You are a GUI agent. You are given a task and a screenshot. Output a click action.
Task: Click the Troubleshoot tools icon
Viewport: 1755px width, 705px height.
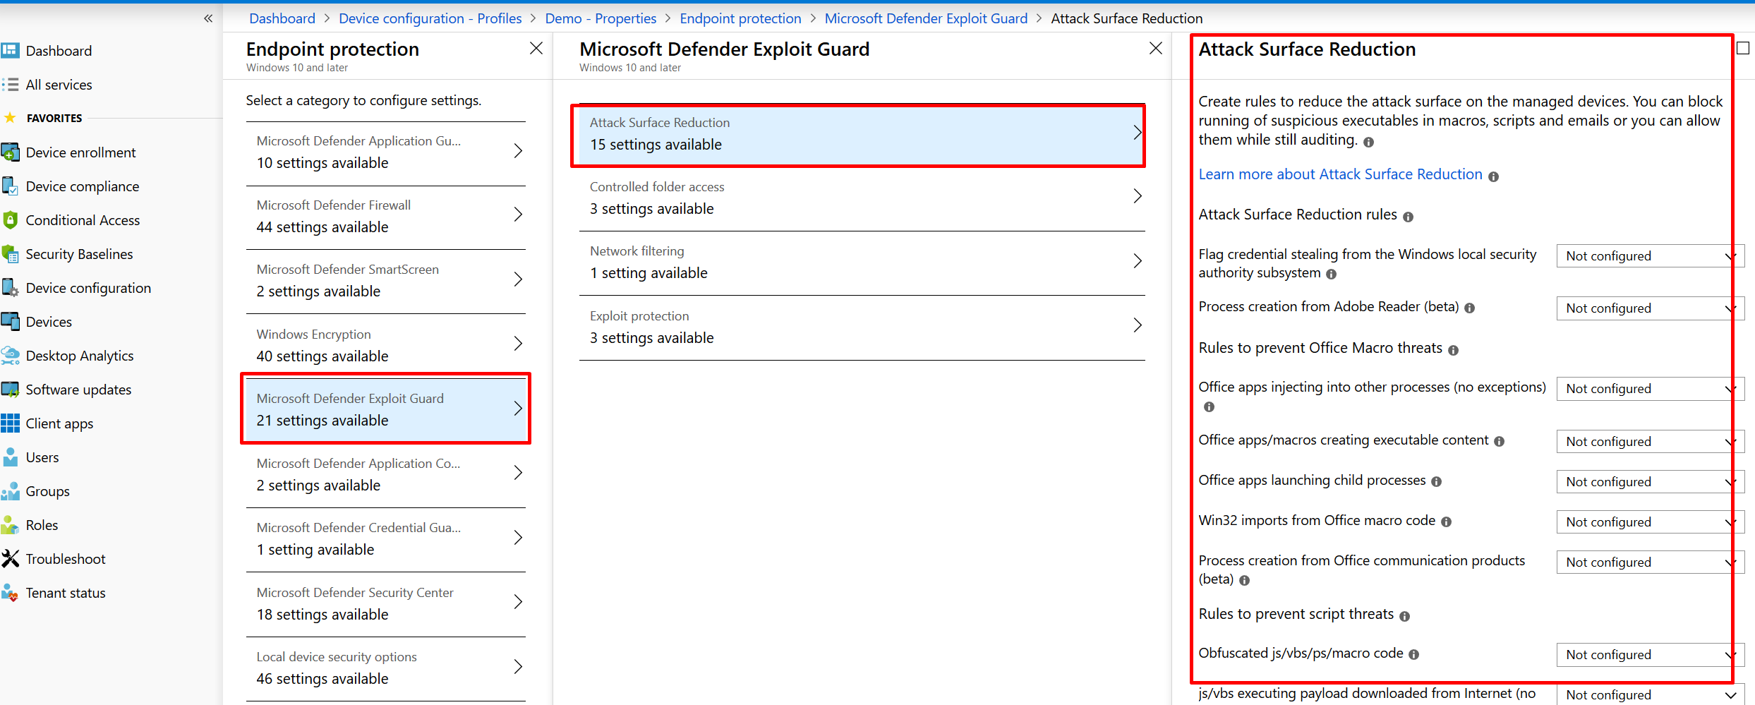click(x=10, y=559)
